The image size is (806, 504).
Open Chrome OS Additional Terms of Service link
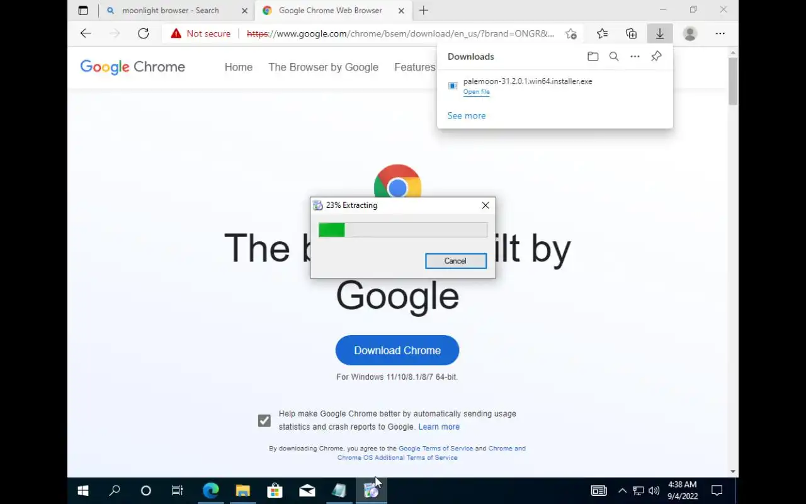(x=397, y=457)
